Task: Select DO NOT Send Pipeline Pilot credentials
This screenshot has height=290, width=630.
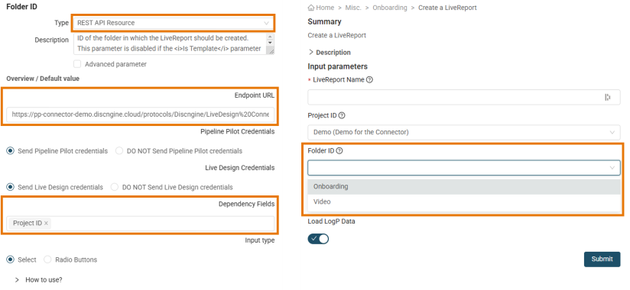Action: tap(119, 151)
